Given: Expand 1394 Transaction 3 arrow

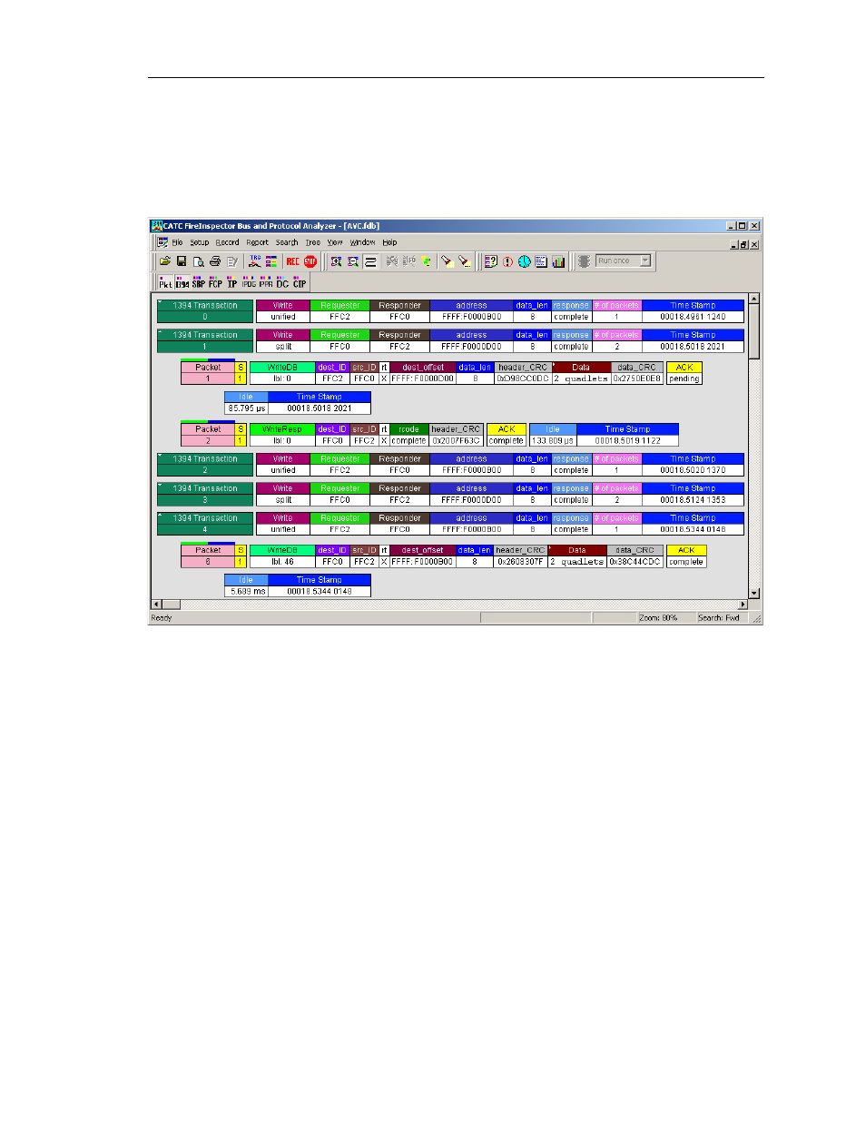Looking at the screenshot, I should coord(161,487).
